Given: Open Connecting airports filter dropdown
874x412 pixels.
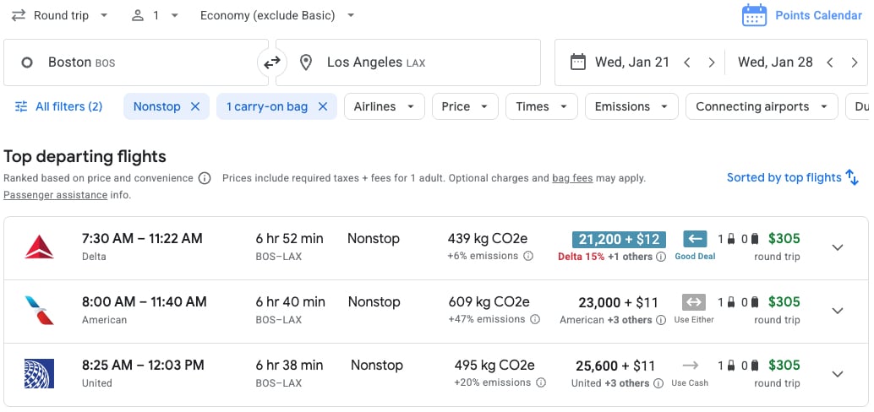Looking at the screenshot, I should [762, 106].
